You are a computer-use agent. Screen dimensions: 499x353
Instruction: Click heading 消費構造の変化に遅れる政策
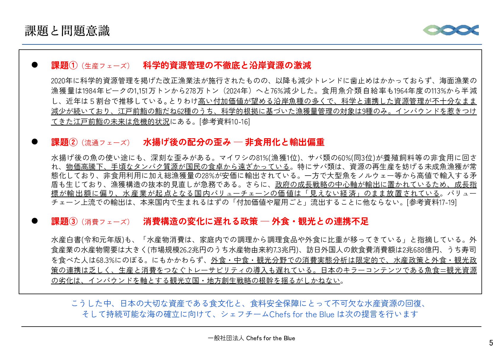[x=200, y=221]
